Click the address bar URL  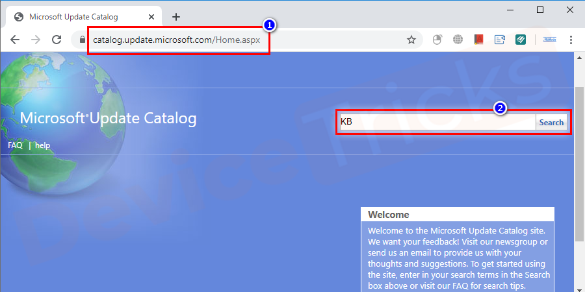(x=176, y=40)
